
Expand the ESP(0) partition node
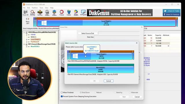coord(27,35)
